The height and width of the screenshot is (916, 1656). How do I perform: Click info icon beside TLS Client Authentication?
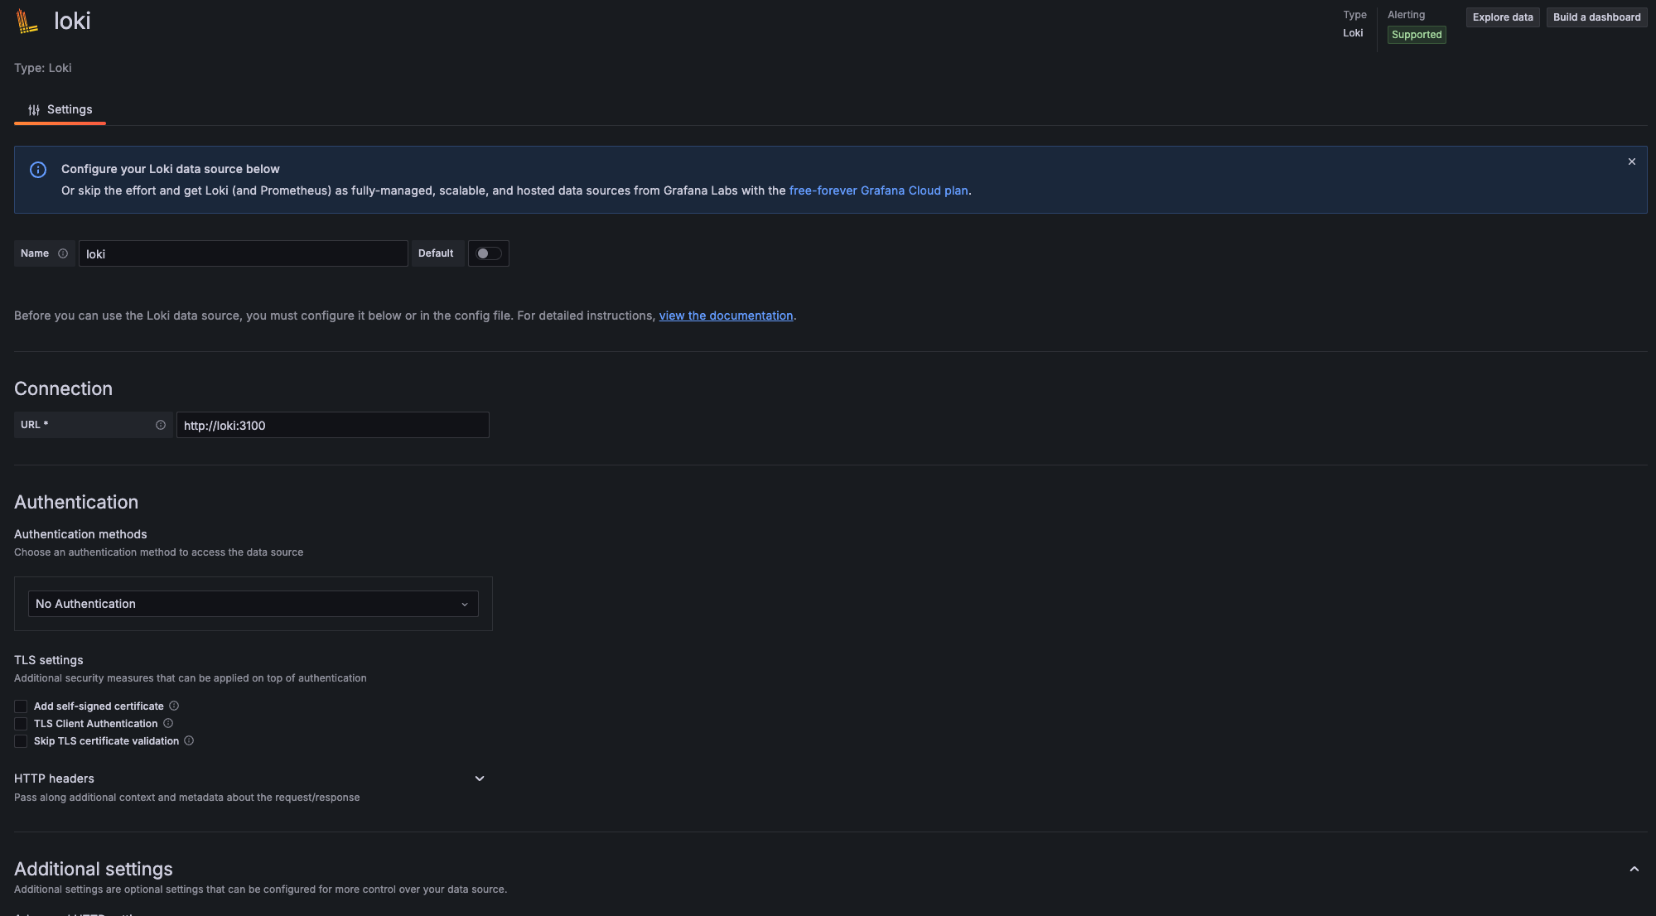click(x=168, y=723)
